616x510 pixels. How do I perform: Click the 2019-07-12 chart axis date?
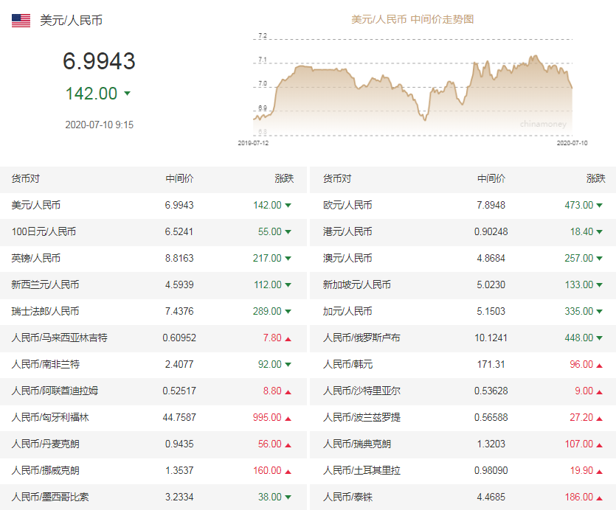pyautogui.click(x=253, y=143)
